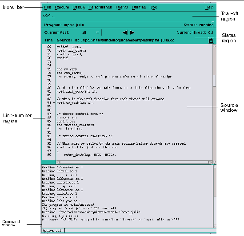The height and width of the screenshot is (236, 244).
Task: Click the Current Pset: label
Action: [x=56, y=33]
